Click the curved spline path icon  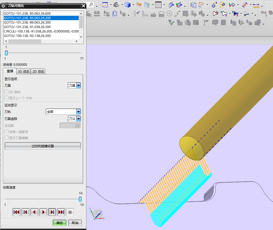[x=177, y=14]
